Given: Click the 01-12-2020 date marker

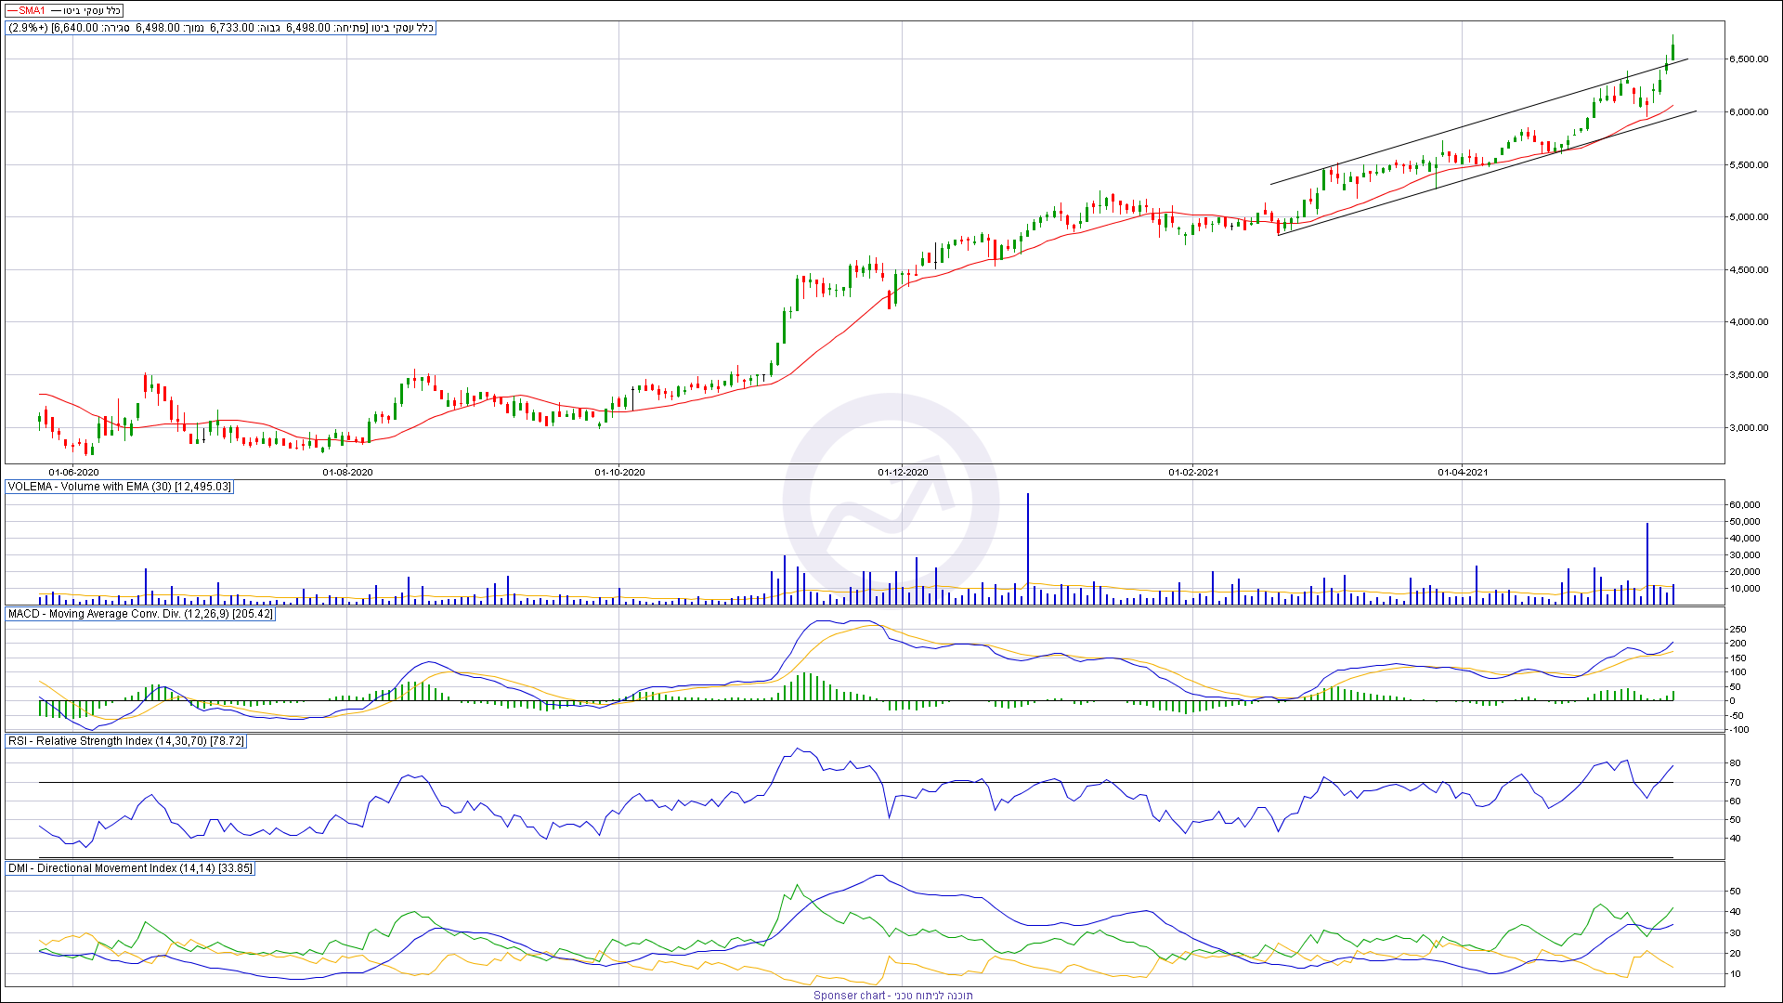Looking at the screenshot, I should click(x=903, y=473).
